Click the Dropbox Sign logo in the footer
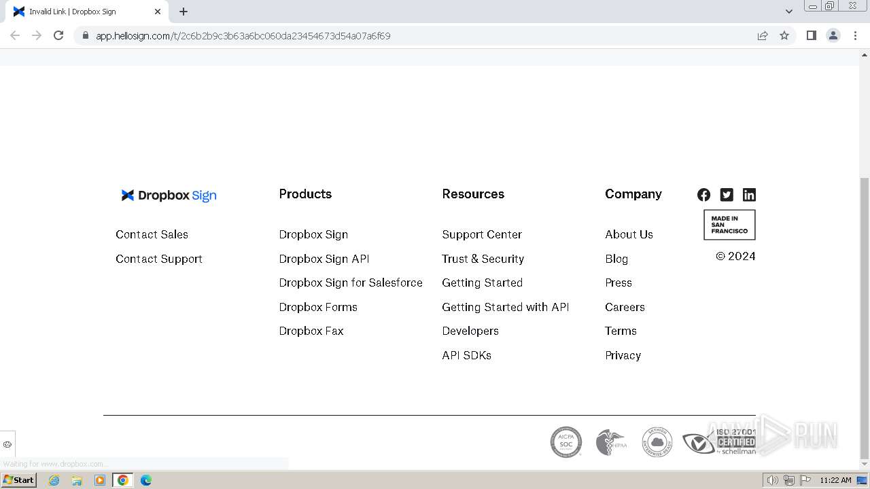 169,196
